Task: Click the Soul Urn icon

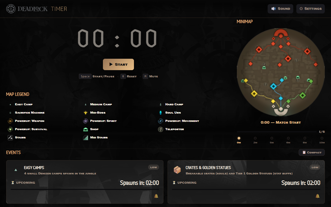Action: (x=161, y=113)
